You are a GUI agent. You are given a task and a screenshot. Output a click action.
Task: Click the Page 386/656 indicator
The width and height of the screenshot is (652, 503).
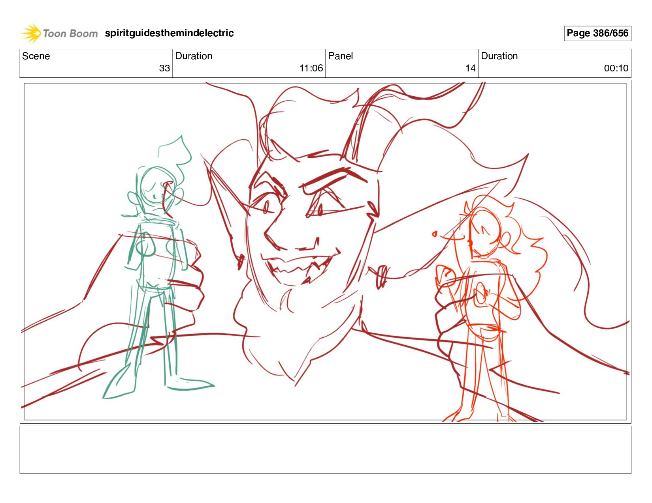click(x=597, y=33)
